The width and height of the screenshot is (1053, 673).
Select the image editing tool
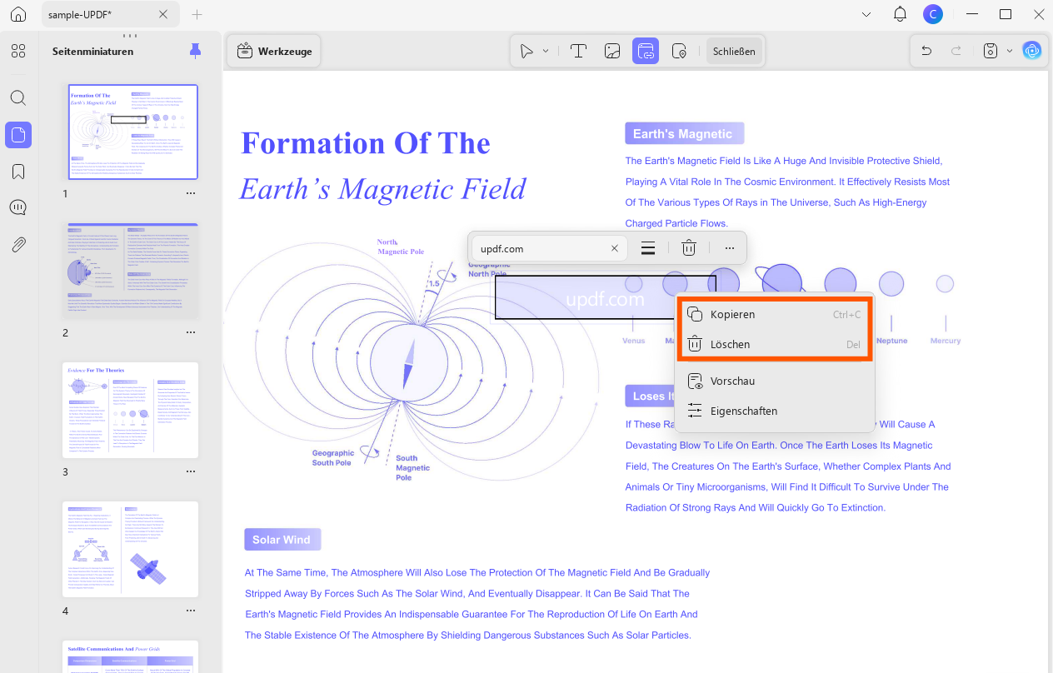[612, 51]
